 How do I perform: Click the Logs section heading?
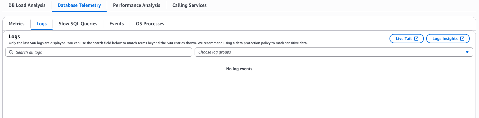point(14,37)
